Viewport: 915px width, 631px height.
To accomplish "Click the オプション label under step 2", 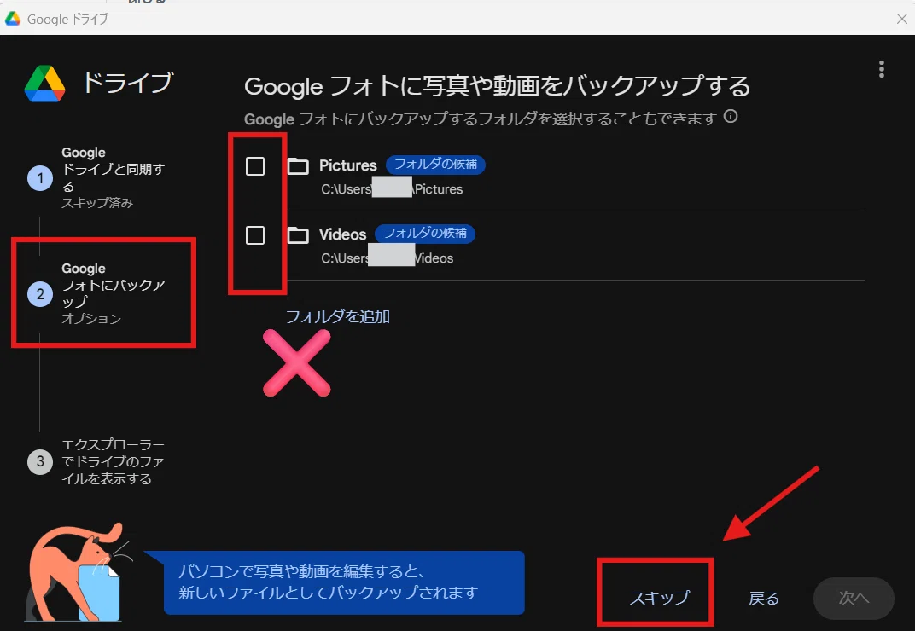I will (91, 319).
